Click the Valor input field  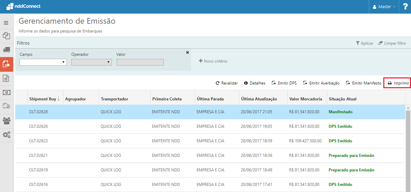[x=140, y=62]
